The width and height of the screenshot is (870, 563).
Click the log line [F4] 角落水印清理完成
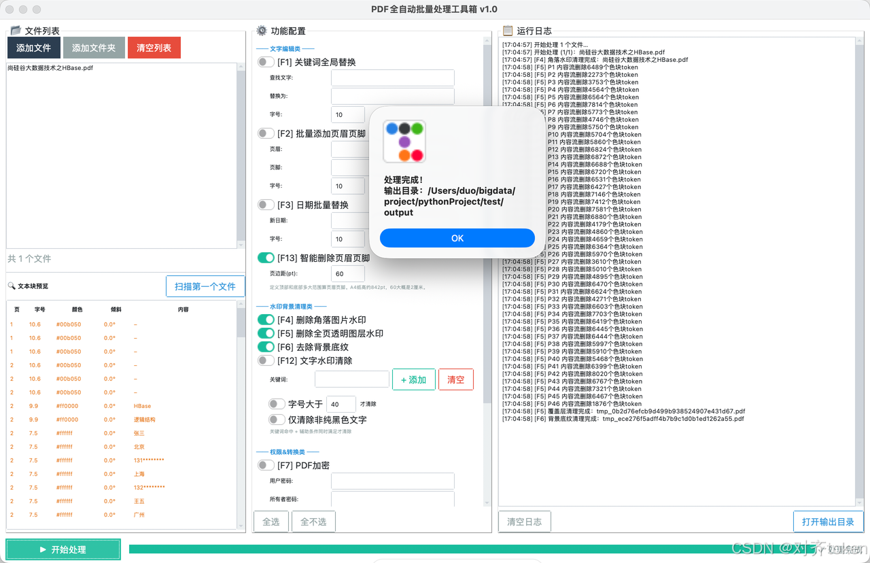pos(595,60)
